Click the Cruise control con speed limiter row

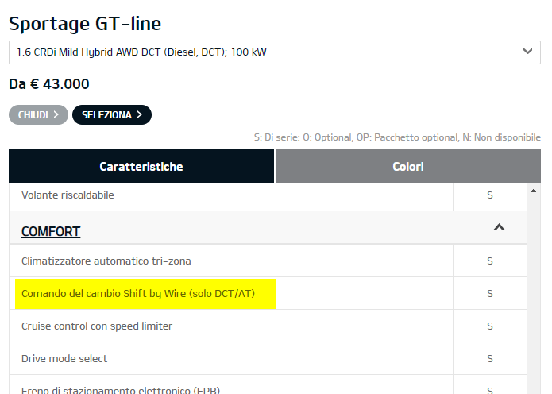(268, 326)
